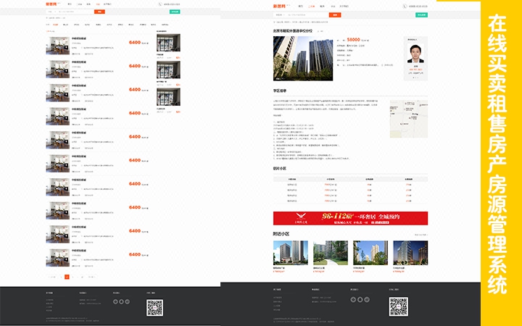Image resolution: width=522 pixels, height=326 pixels.
Task: Select orange highlighted nav item on left page
Action: [98, 4]
